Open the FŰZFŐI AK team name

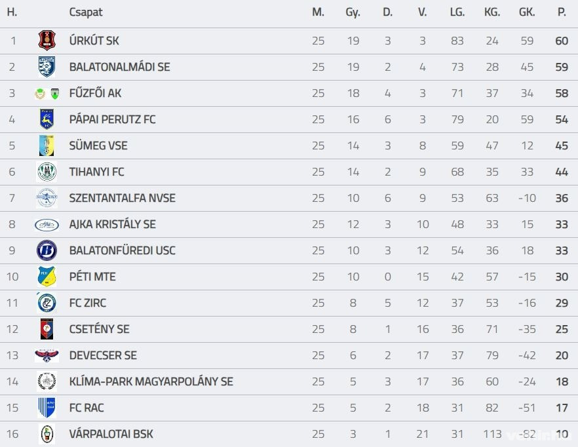point(95,93)
